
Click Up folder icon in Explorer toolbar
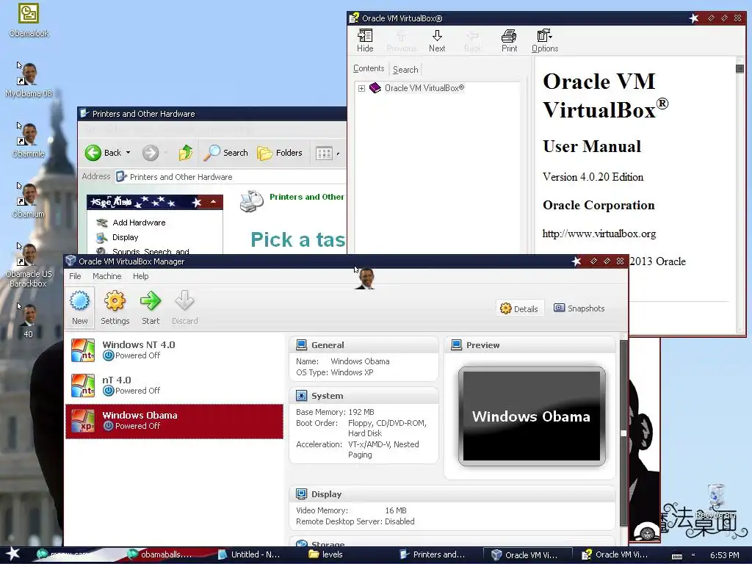point(186,153)
